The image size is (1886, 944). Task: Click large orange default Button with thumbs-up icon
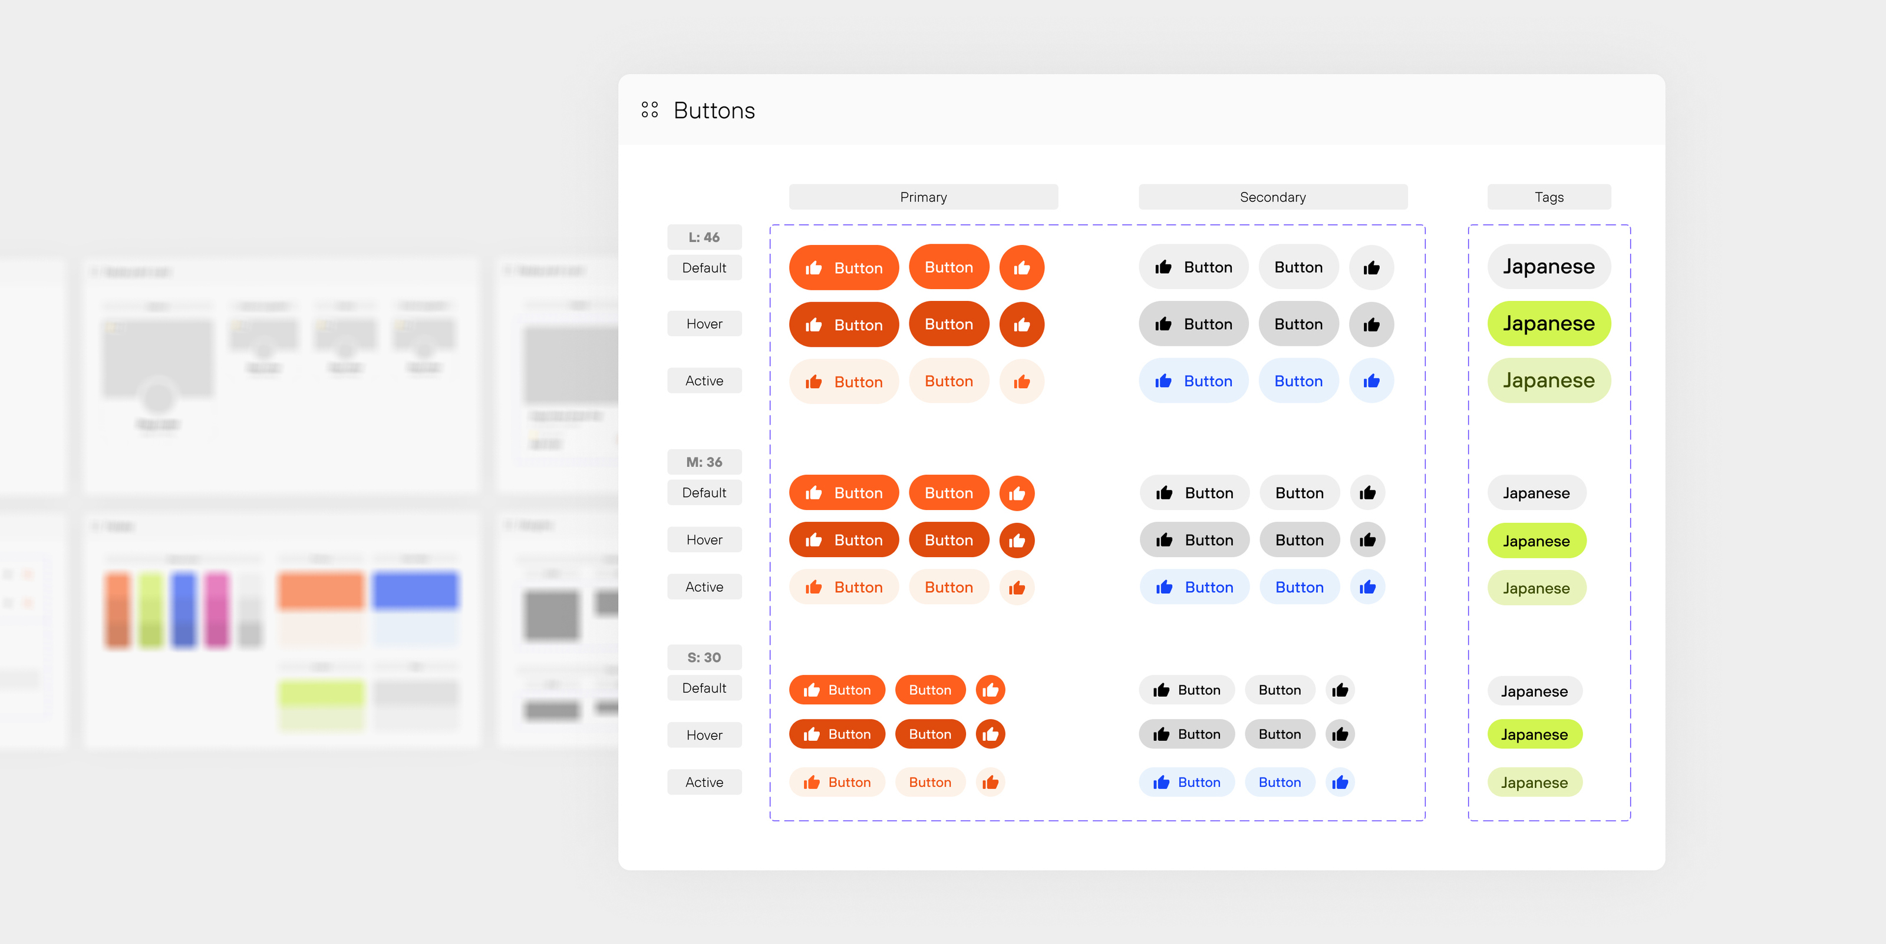tap(843, 268)
